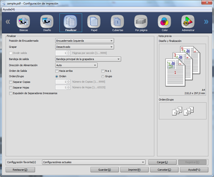Viewport: 214px width, 177px height.
Task: Toggle the N a 1 checkbox
Action: click(x=103, y=71)
